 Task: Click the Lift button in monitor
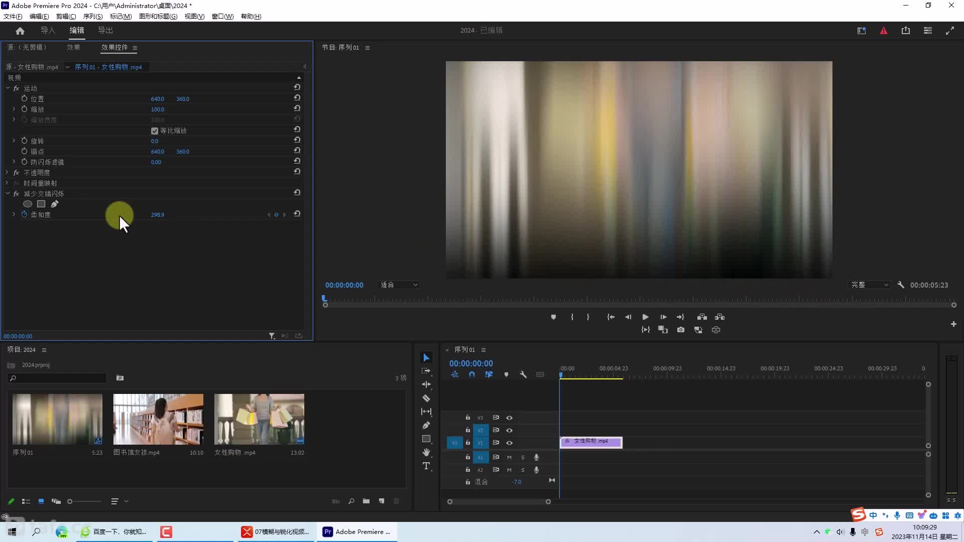tap(702, 317)
